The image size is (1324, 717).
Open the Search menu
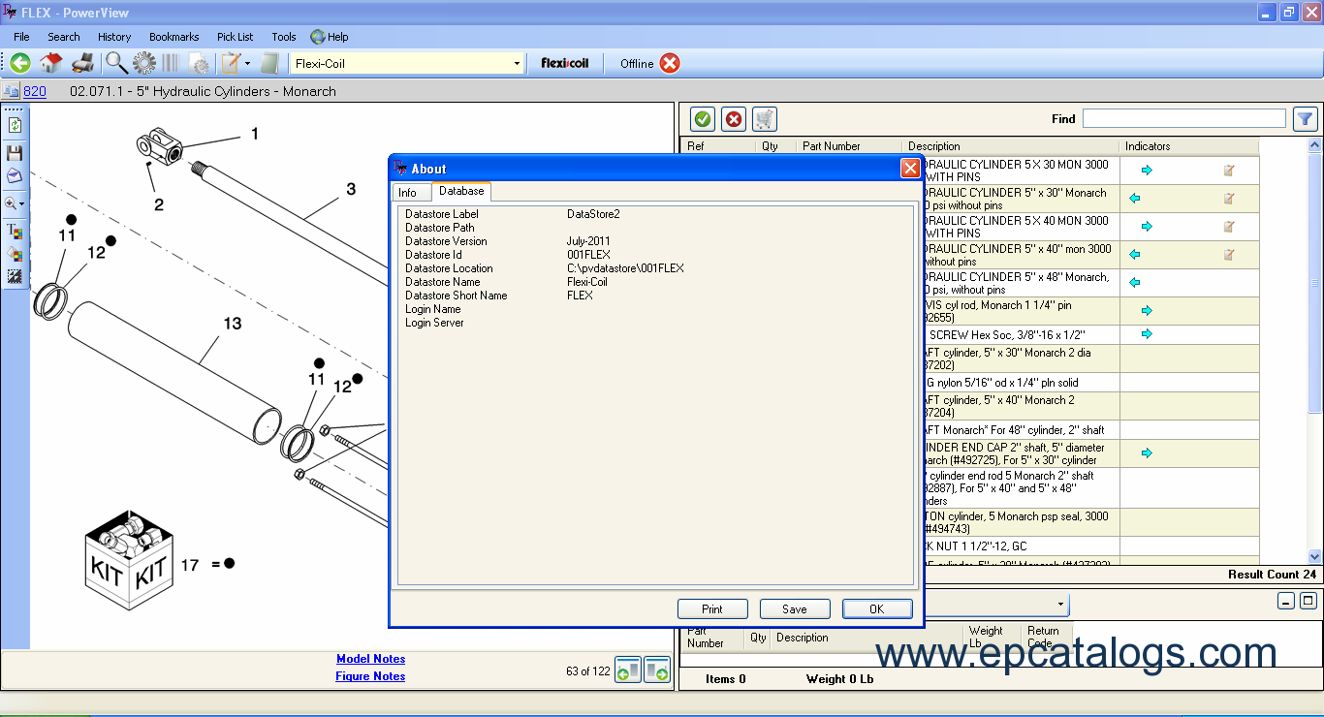[x=64, y=37]
